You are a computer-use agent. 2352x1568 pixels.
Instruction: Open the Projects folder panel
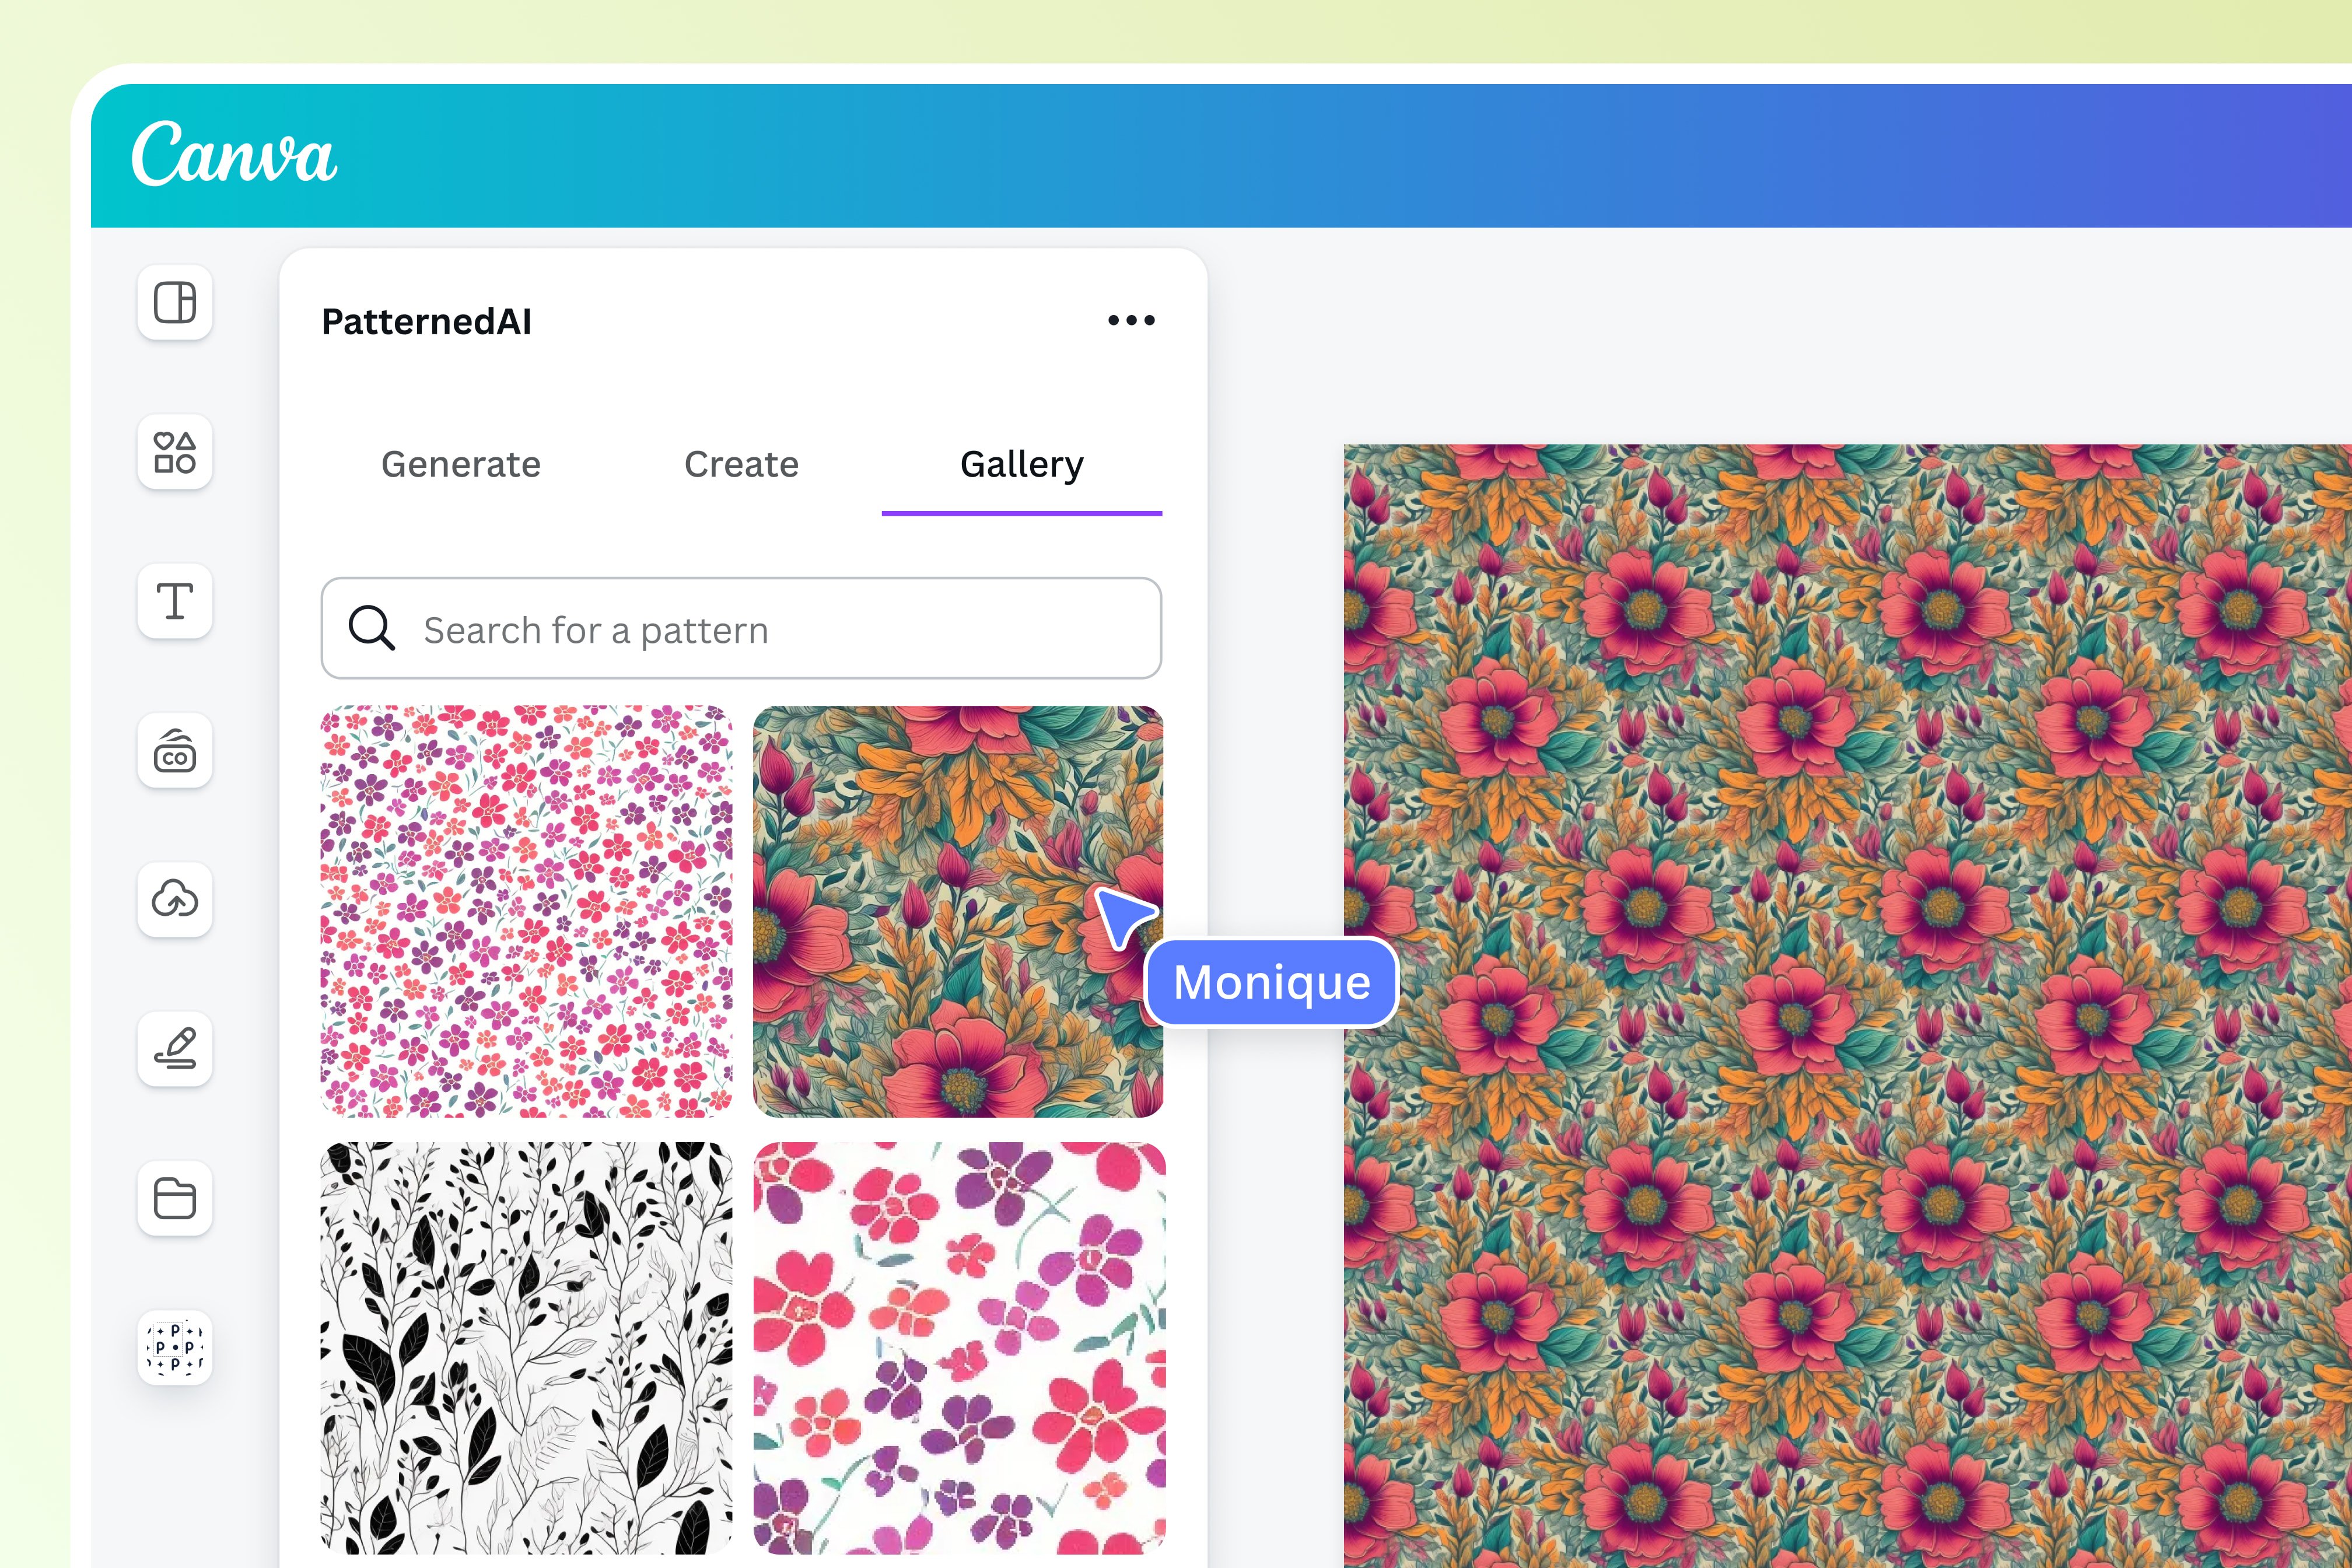point(174,1196)
